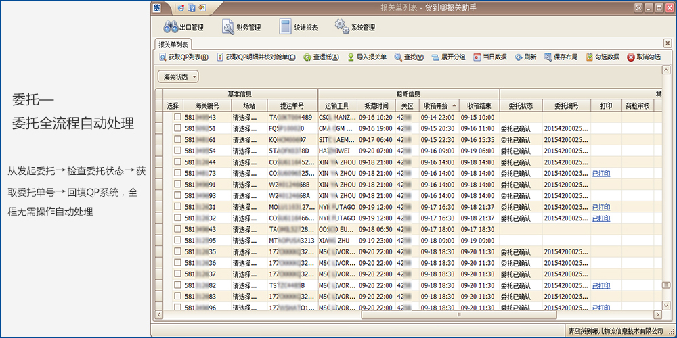
Task: Click the vertical scrollbar up arrow
Action: (666, 70)
